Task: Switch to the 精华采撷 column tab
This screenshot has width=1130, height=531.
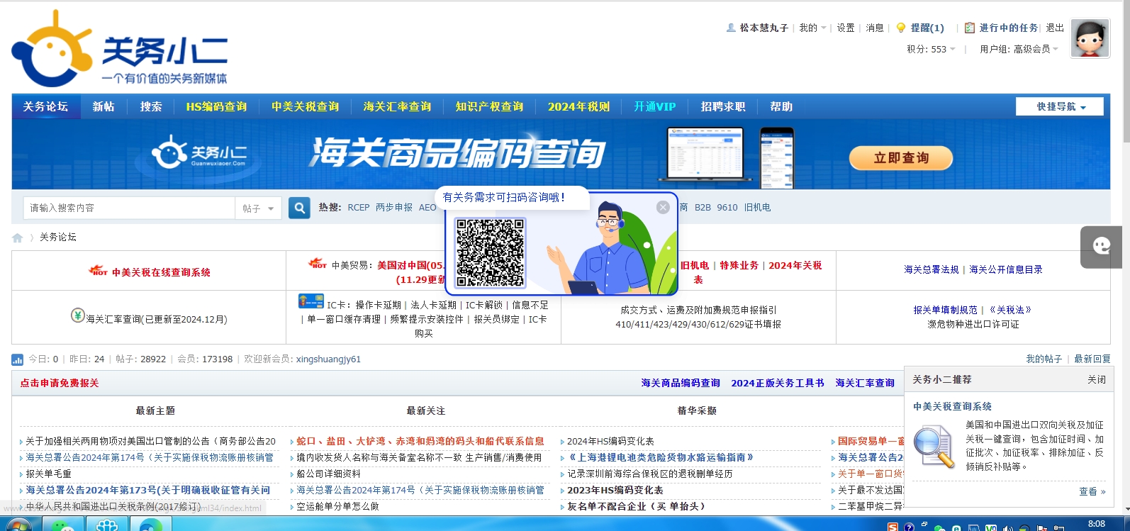Action: click(x=697, y=411)
